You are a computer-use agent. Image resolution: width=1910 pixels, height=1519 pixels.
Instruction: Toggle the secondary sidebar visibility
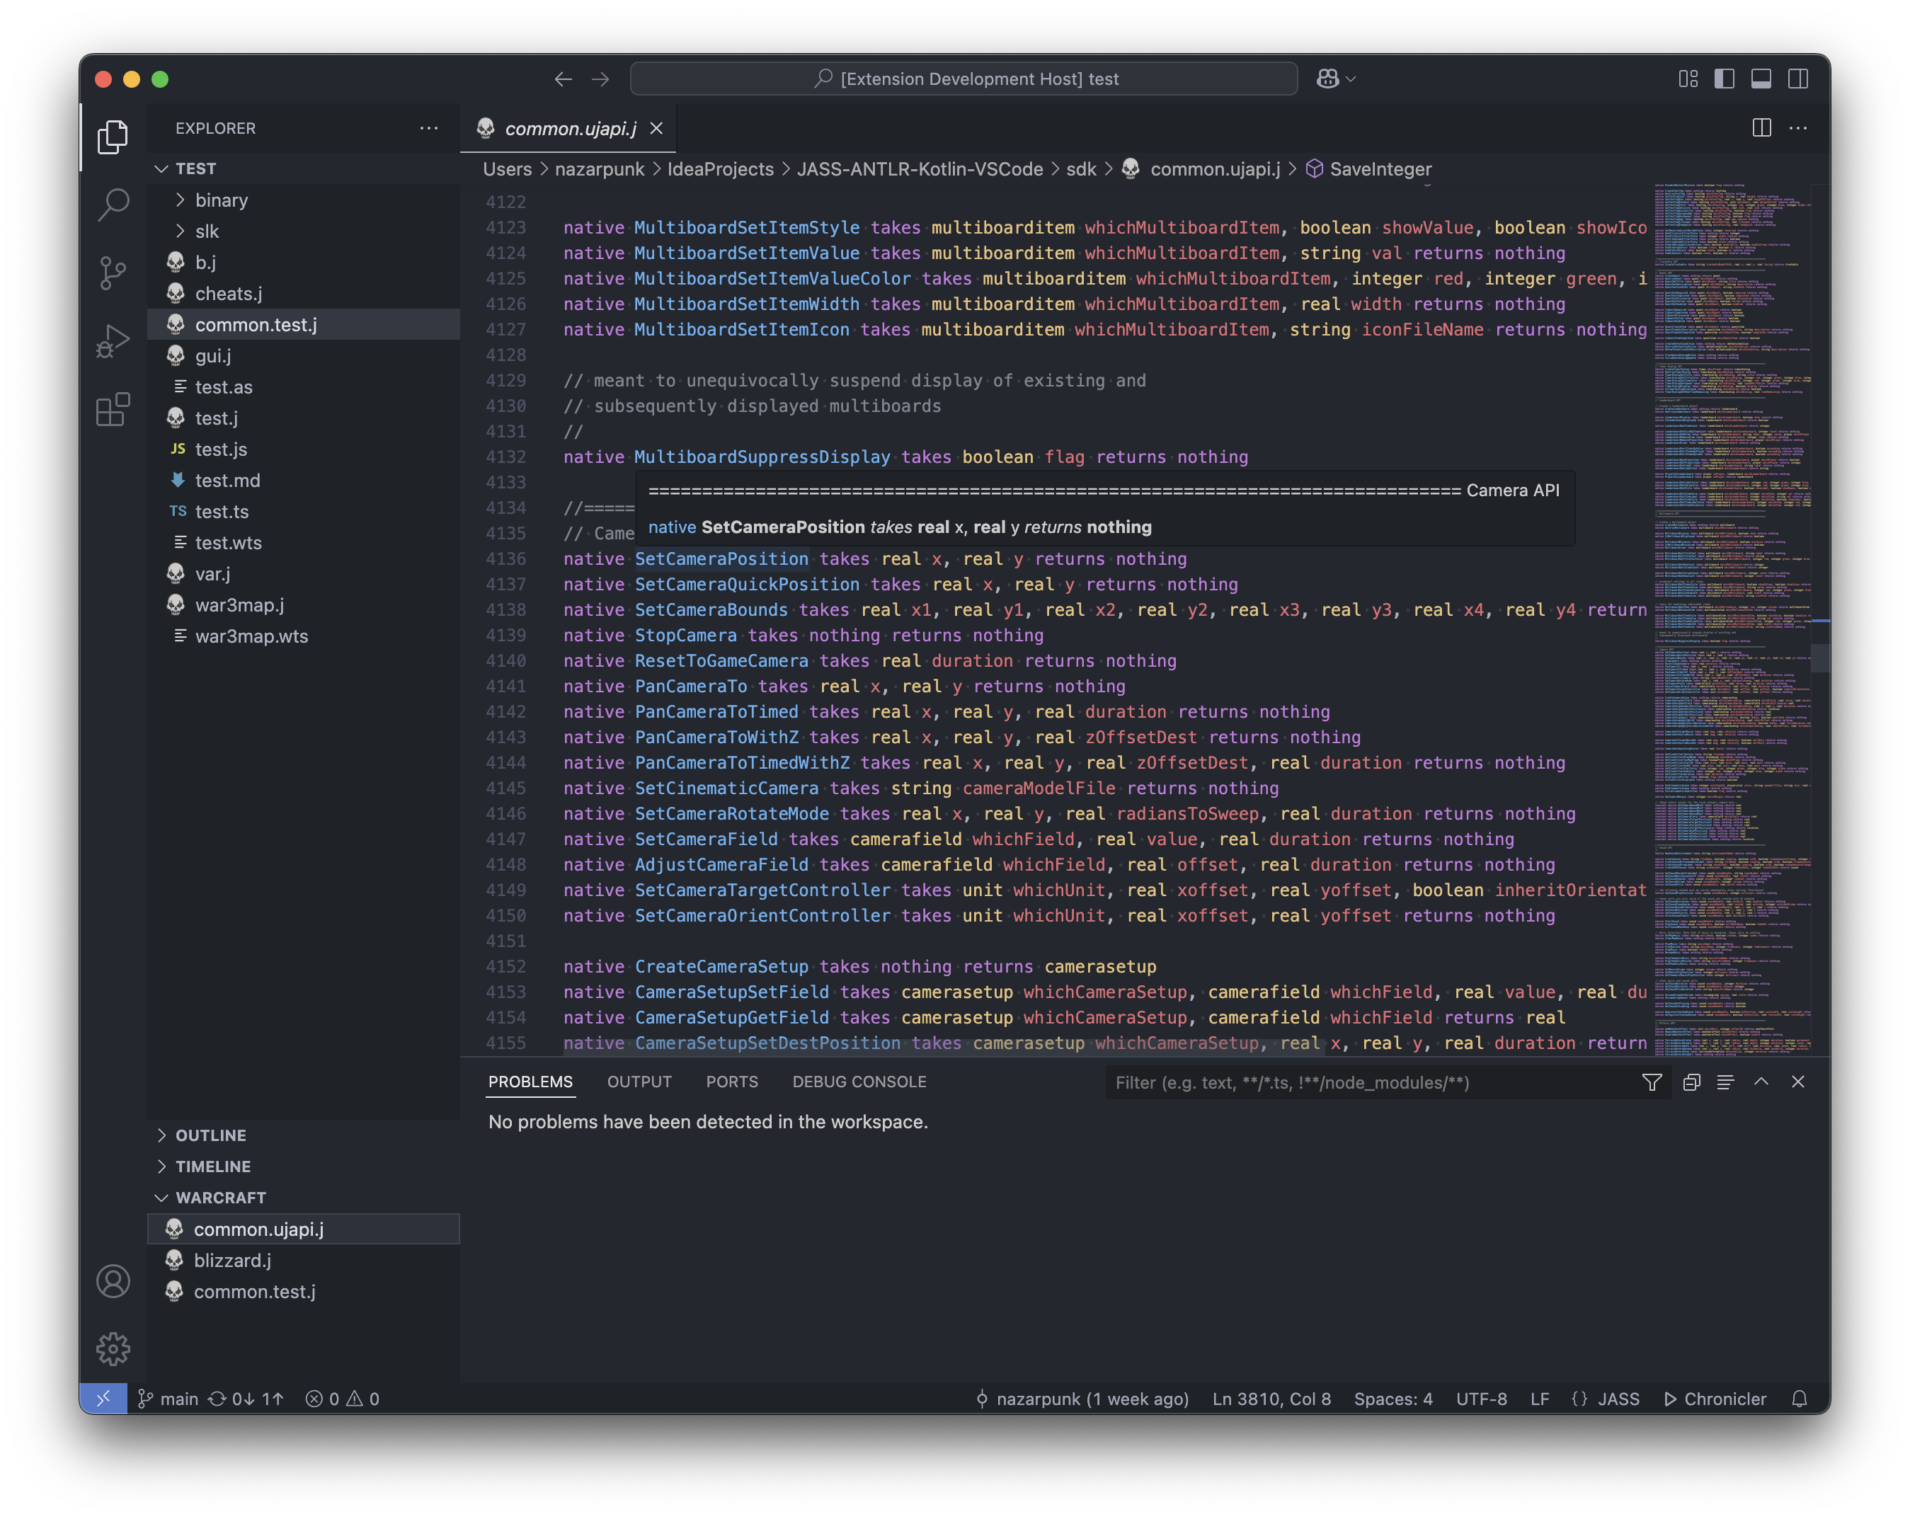click(1797, 79)
